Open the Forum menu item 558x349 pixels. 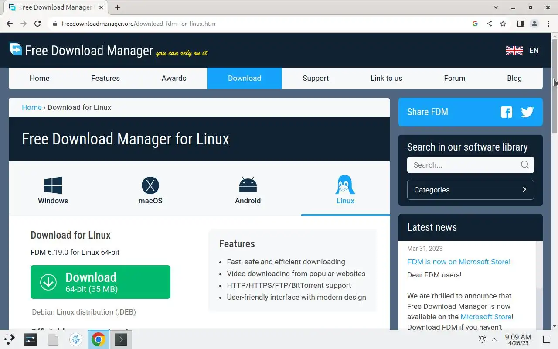coord(455,78)
